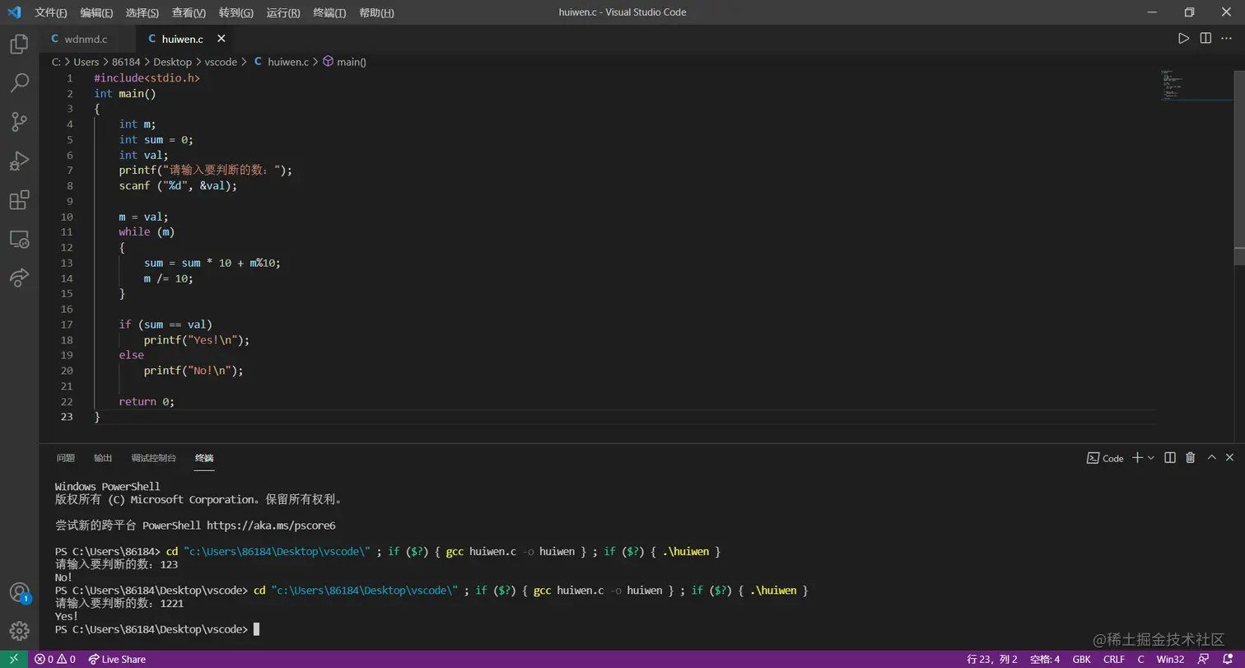The image size is (1245, 668).
Task: Open the 转到(G) menu
Action: 236,12
